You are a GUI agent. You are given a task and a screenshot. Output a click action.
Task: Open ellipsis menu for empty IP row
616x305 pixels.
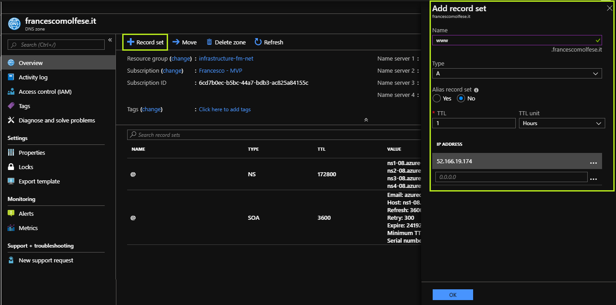(593, 179)
